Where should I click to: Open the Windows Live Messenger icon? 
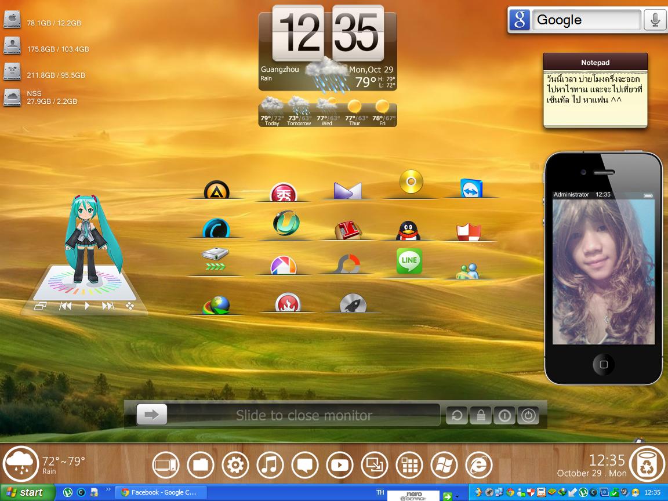[x=467, y=271]
